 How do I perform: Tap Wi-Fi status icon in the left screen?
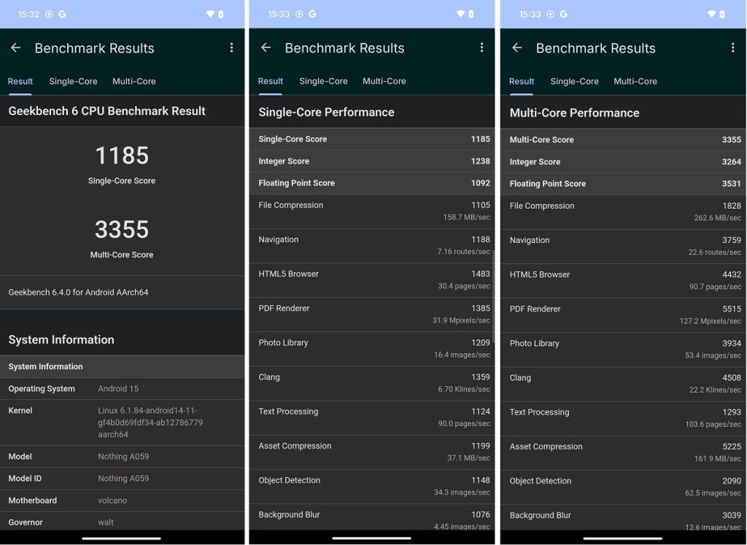[x=210, y=15]
